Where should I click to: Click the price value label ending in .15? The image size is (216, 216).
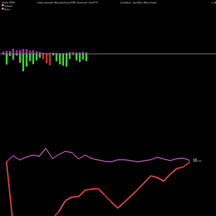pos(197,161)
